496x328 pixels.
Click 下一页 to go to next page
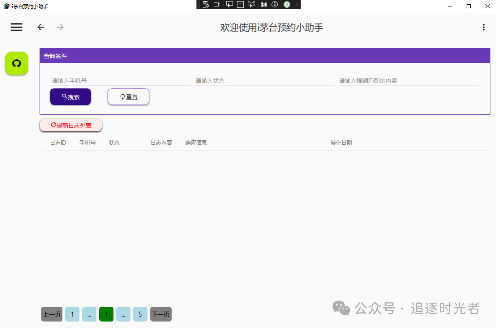point(161,314)
